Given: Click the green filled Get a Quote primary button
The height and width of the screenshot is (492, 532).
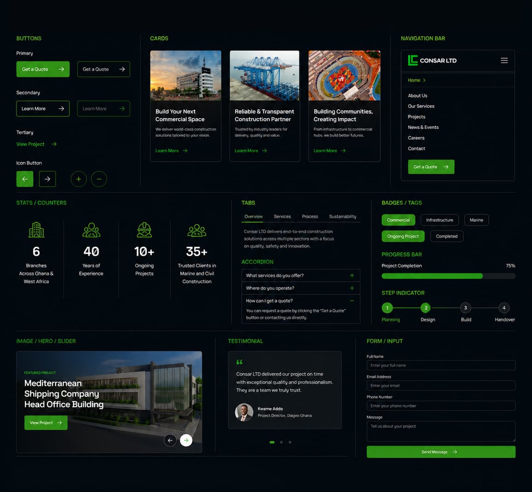Looking at the screenshot, I should (43, 69).
